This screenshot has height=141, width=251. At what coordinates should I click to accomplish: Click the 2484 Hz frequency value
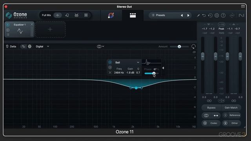tap(119, 72)
